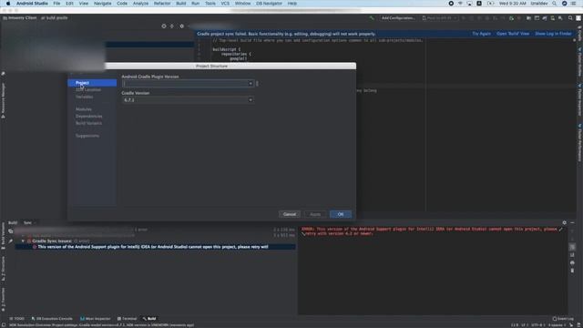Image resolution: width=583 pixels, height=328 pixels.
Task: Switch to the Sync tab in Build panel
Action: point(27,222)
